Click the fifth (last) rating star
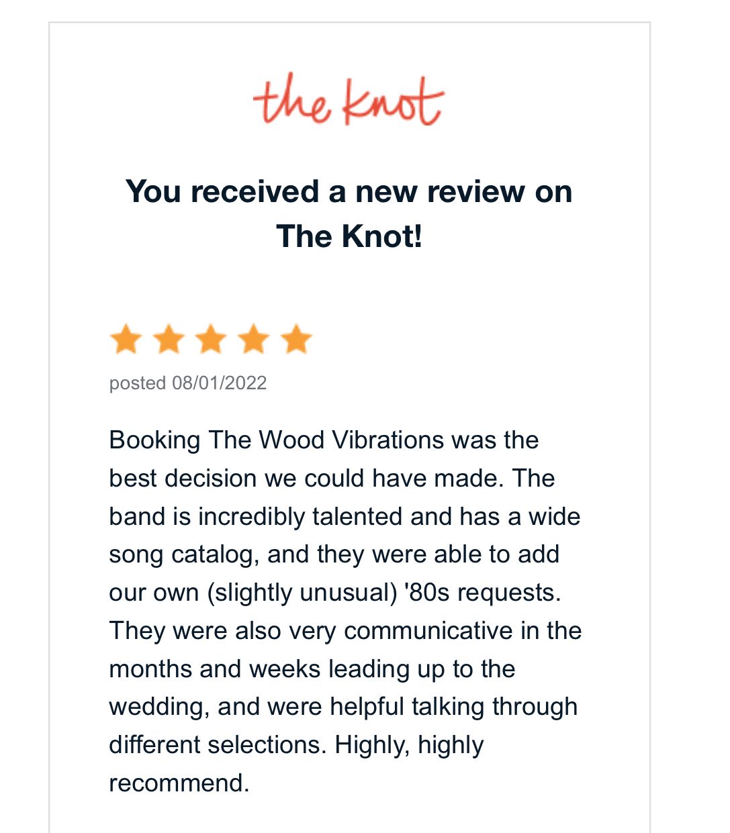This screenshot has width=730, height=833. (296, 339)
